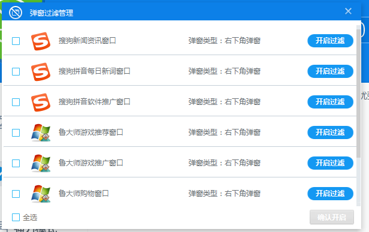Click 弹窗类型 text in 搜狗新闻资讯窗口 row
The width and height of the screenshot is (369, 232).
(225, 41)
